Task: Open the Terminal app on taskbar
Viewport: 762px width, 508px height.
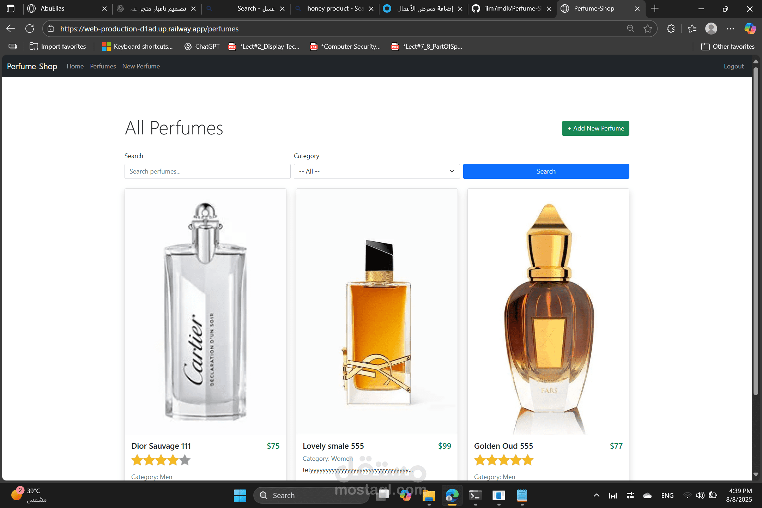Action: point(475,495)
